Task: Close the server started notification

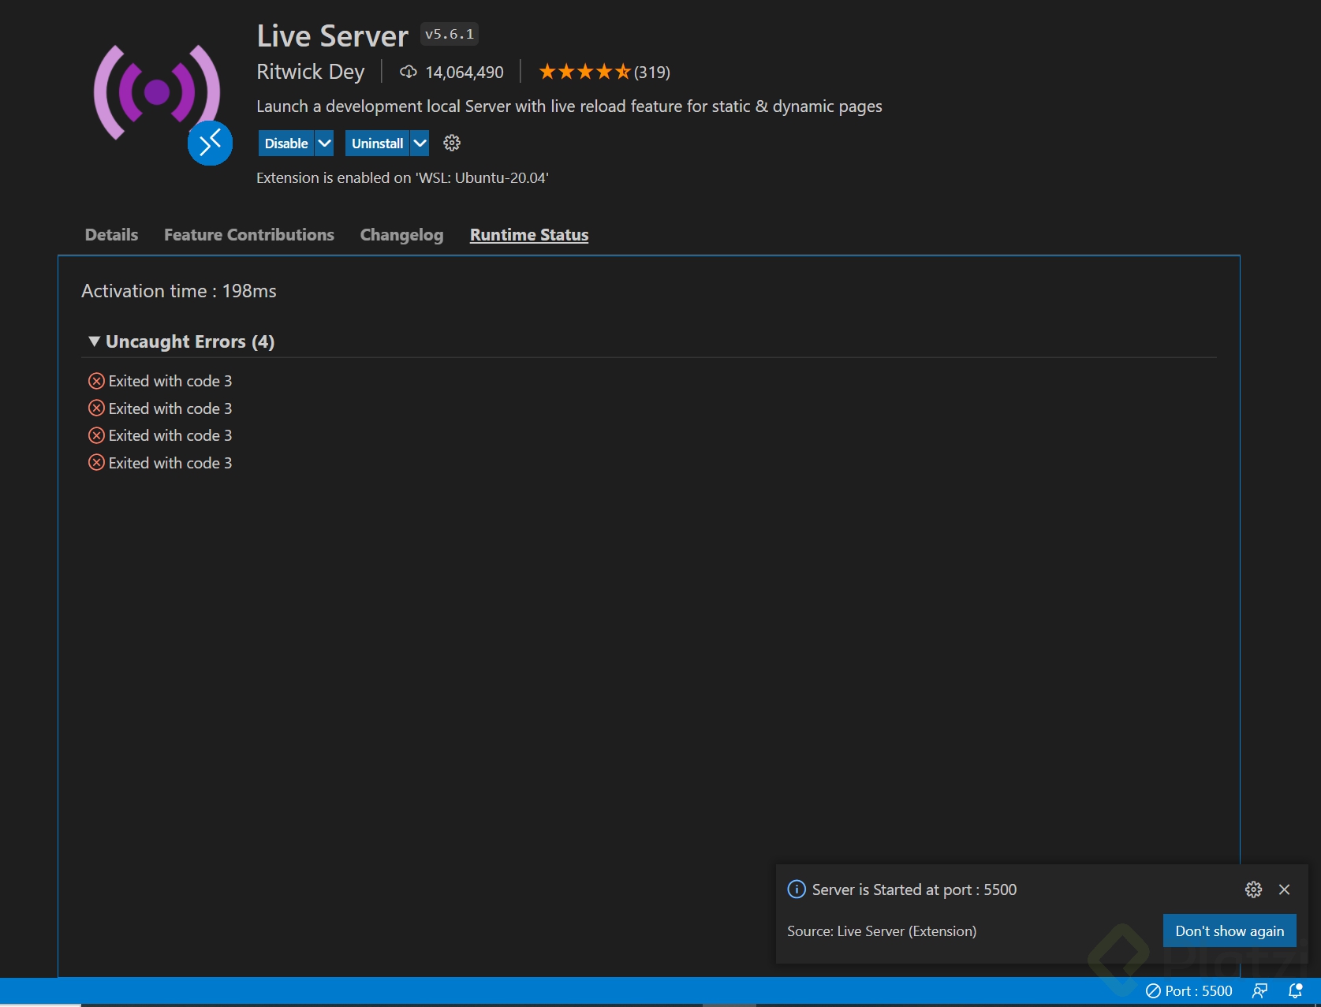Action: point(1284,890)
